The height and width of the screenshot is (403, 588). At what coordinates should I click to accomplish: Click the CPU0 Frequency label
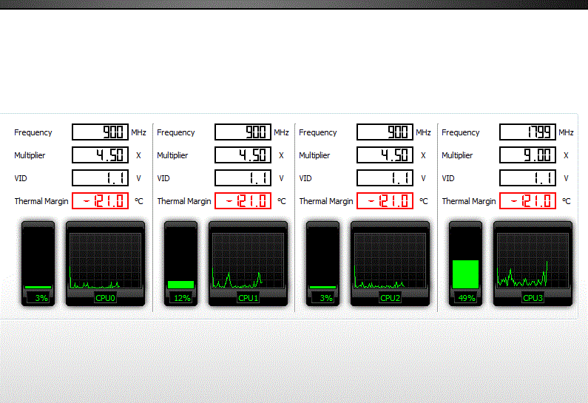click(x=33, y=132)
